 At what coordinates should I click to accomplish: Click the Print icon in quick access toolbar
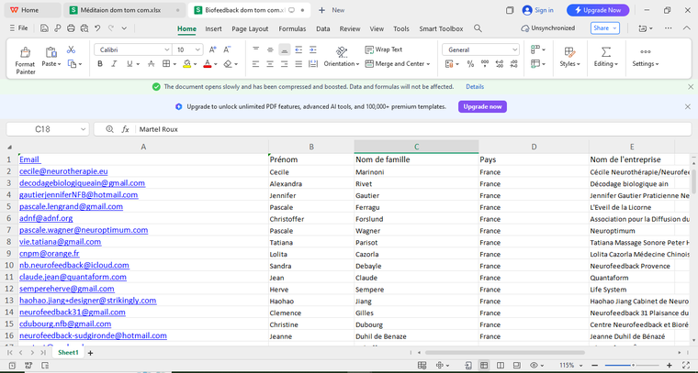pyautogui.click(x=71, y=28)
